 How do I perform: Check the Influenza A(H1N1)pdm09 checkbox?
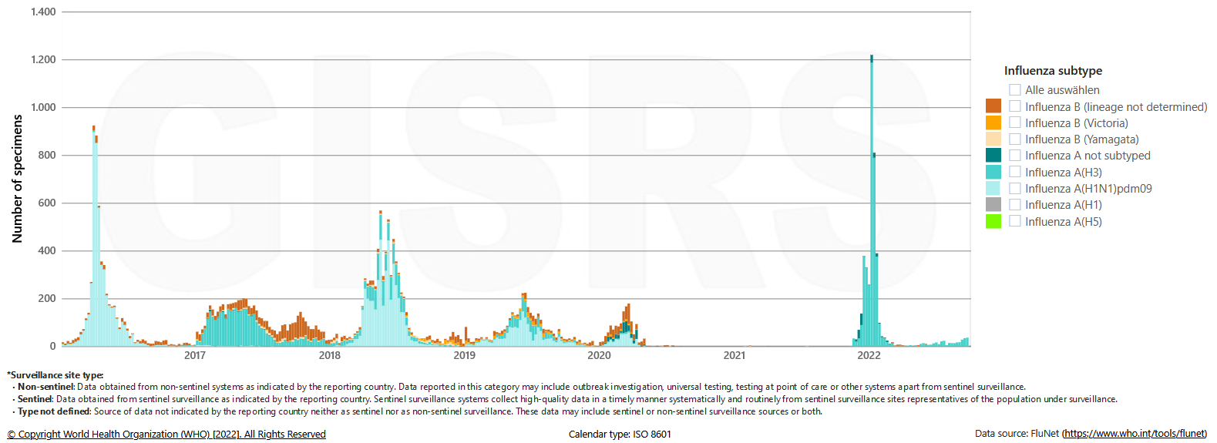click(x=1015, y=188)
